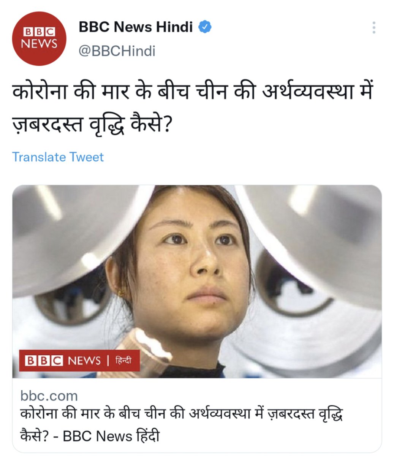
Task: Open the tweet's three-dot more options menu
Action: point(374,28)
